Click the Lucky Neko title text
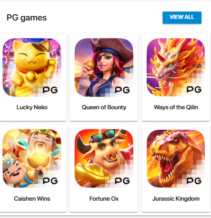The image size is (211, 218). (x=32, y=107)
